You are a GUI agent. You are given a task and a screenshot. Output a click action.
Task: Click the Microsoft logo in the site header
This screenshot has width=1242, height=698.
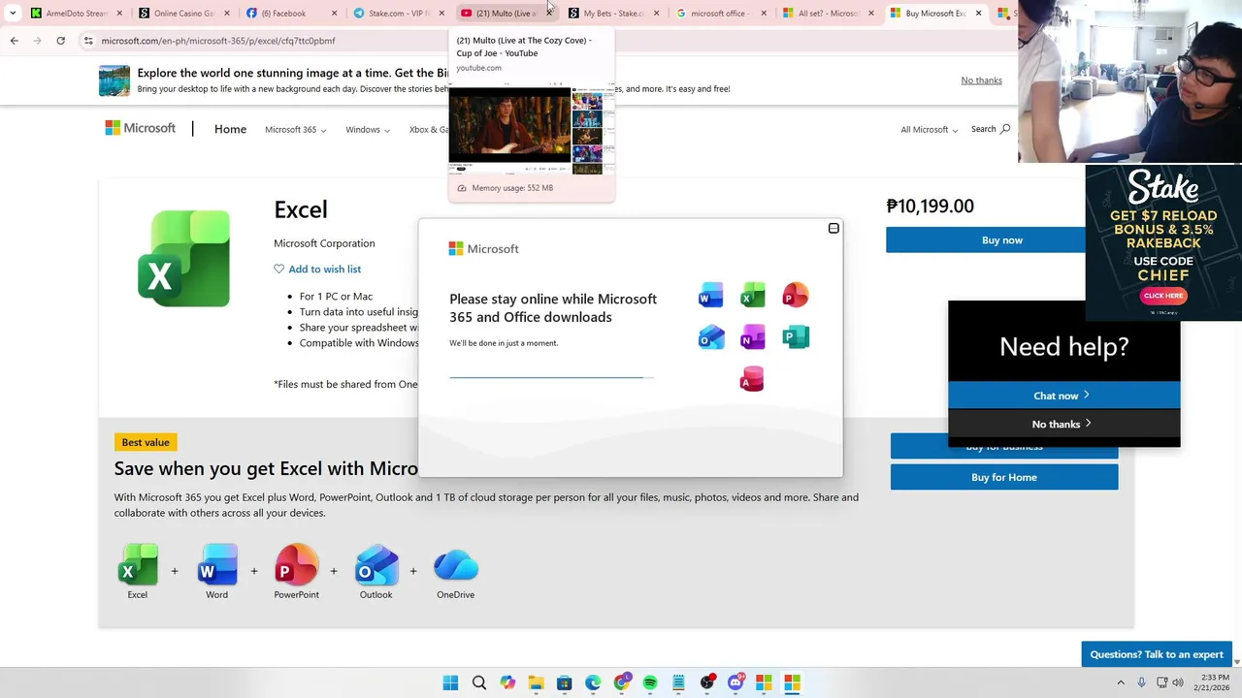(x=141, y=128)
